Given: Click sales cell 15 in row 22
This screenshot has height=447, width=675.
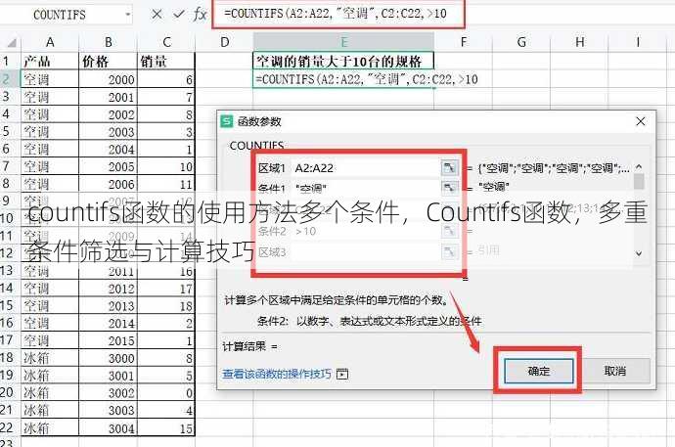Looking at the screenshot, I should [166, 428].
